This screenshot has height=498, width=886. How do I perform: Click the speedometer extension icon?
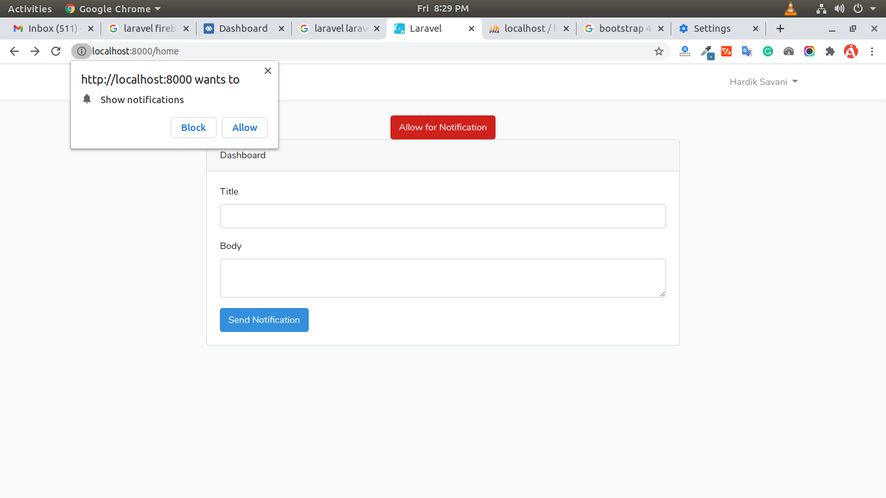pos(789,51)
